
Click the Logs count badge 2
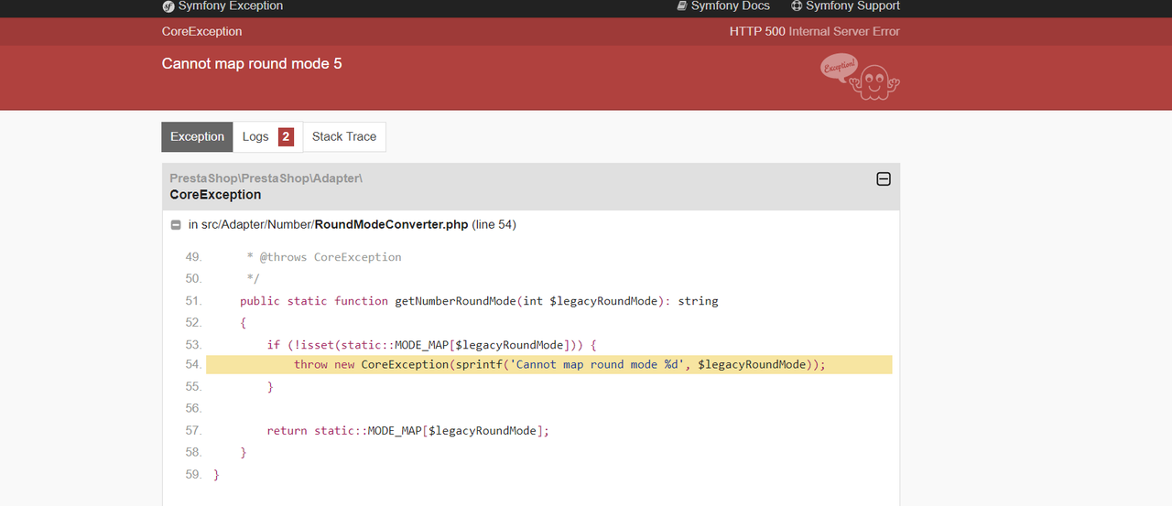click(286, 137)
